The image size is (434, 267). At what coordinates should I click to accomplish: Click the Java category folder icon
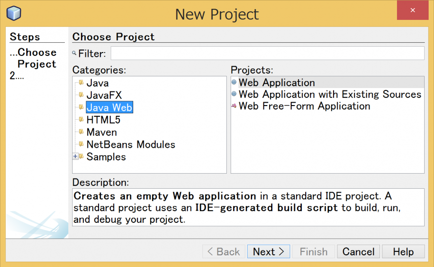coord(81,83)
